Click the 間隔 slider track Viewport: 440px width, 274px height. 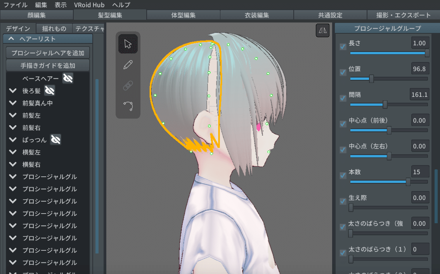(389, 105)
